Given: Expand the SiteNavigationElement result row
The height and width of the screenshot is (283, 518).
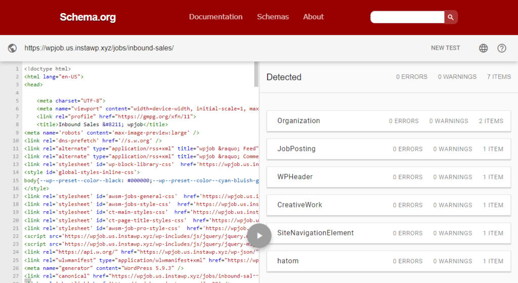Looking at the screenshot, I should [x=388, y=233].
